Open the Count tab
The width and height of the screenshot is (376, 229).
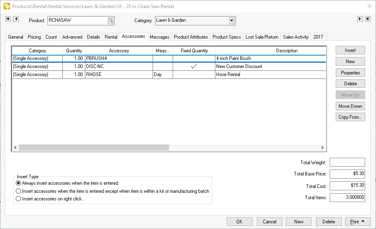51,37
